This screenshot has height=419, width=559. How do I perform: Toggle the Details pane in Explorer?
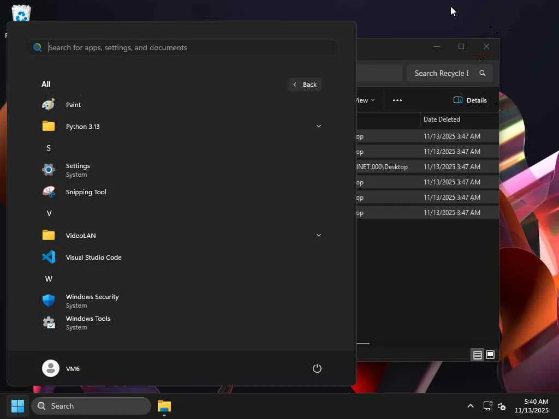coord(470,100)
